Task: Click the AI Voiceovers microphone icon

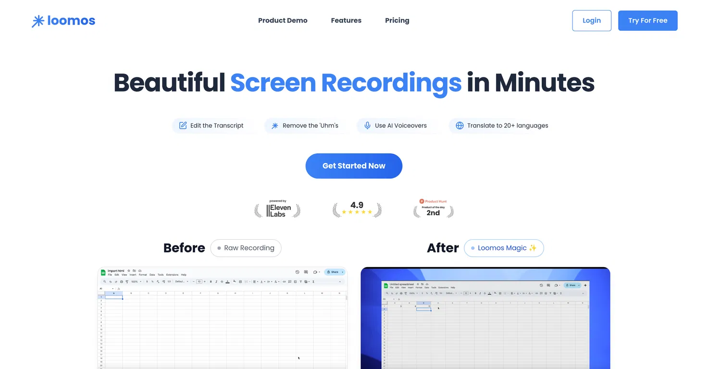Action: (x=367, y=125)
